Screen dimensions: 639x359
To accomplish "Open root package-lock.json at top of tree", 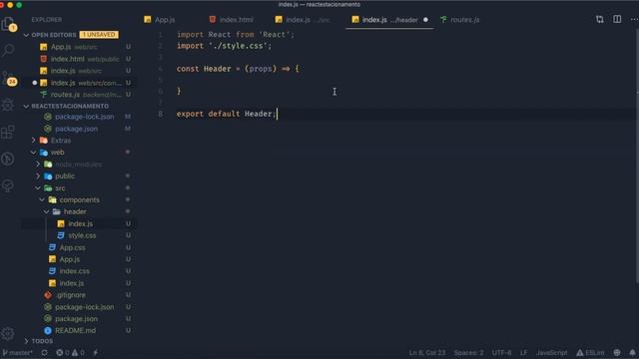I will click(80, 117).
